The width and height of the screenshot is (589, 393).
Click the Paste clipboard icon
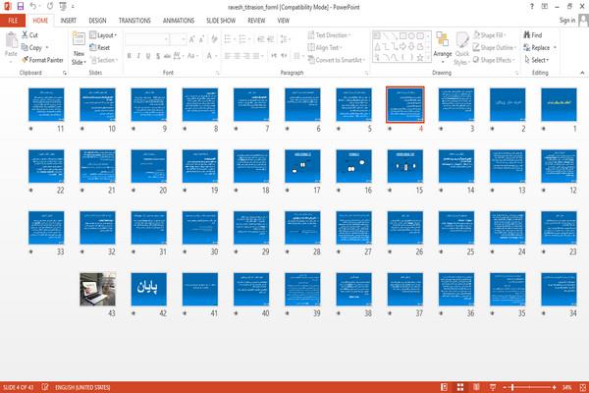pos(11,40)
